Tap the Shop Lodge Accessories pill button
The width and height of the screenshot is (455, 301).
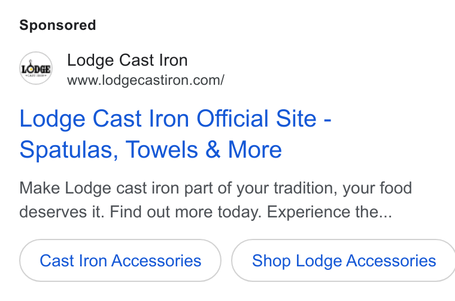pos(344,260)
